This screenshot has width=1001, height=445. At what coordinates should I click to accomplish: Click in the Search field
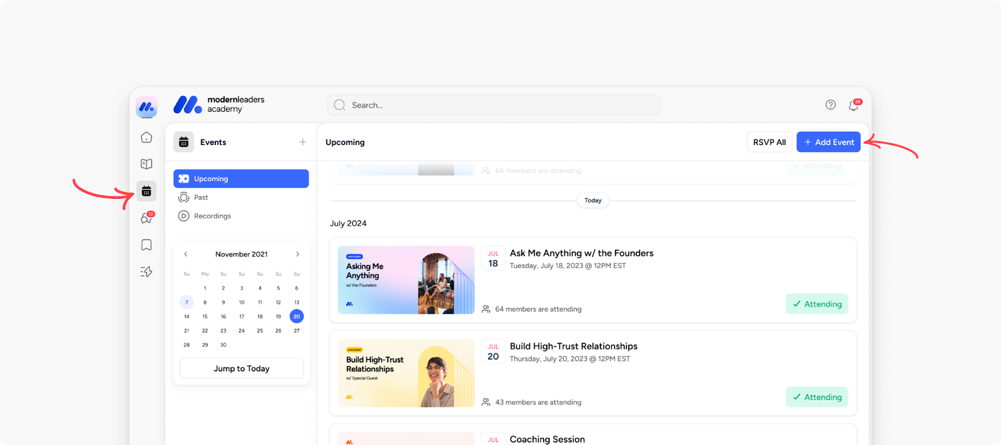[x=494, y=105]
